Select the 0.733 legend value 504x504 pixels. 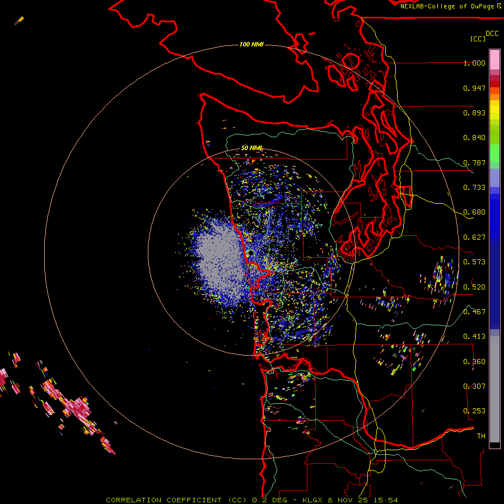pyautogui.click(x=474, y=188)
